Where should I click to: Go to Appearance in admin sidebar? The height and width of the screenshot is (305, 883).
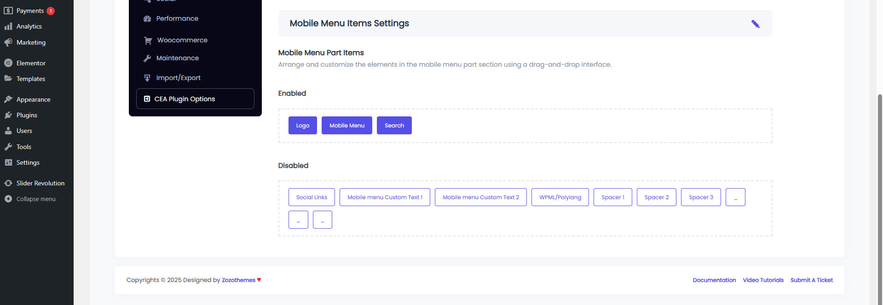(33, 99)
